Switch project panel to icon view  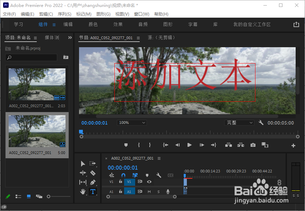tap(28, 196)
